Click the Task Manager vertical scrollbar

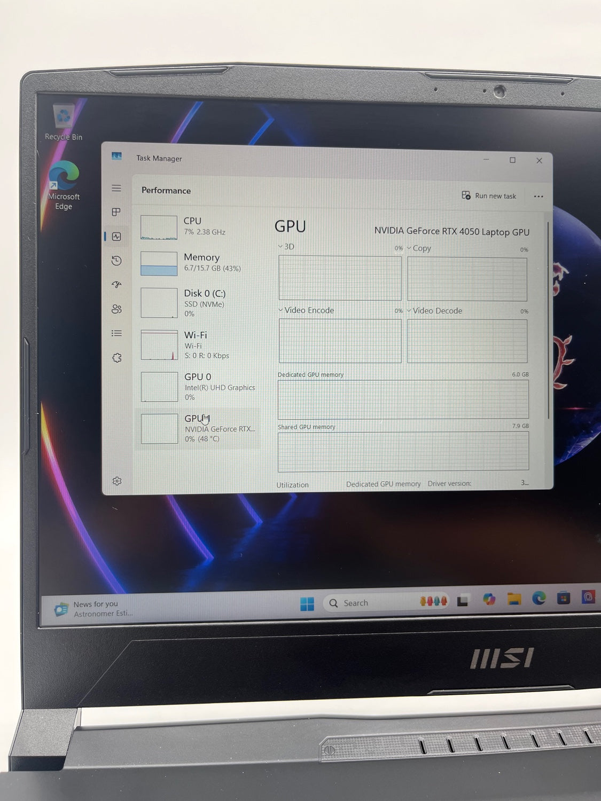[548, 320]
